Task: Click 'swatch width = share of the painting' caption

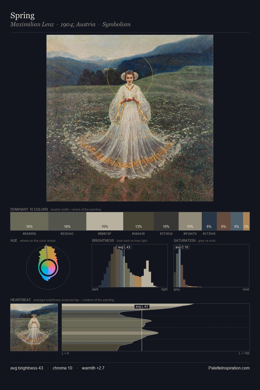Action: coord(76,210)
